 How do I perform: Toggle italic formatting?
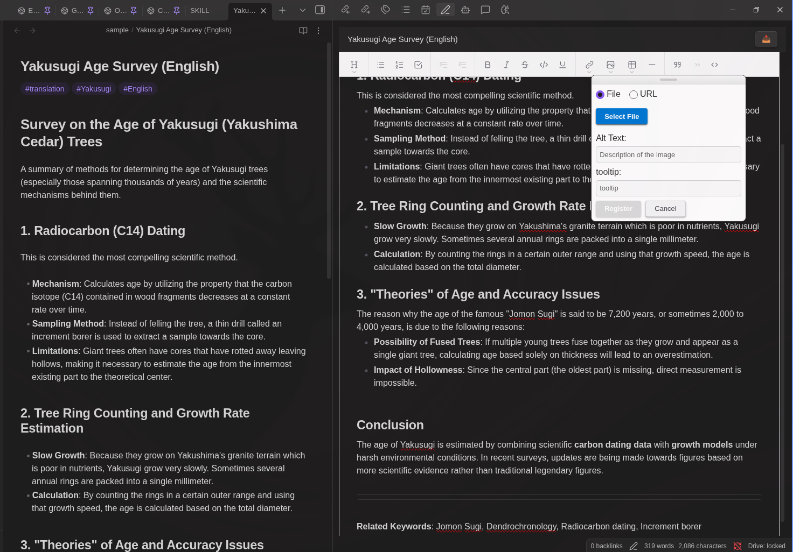pos(506,65)
